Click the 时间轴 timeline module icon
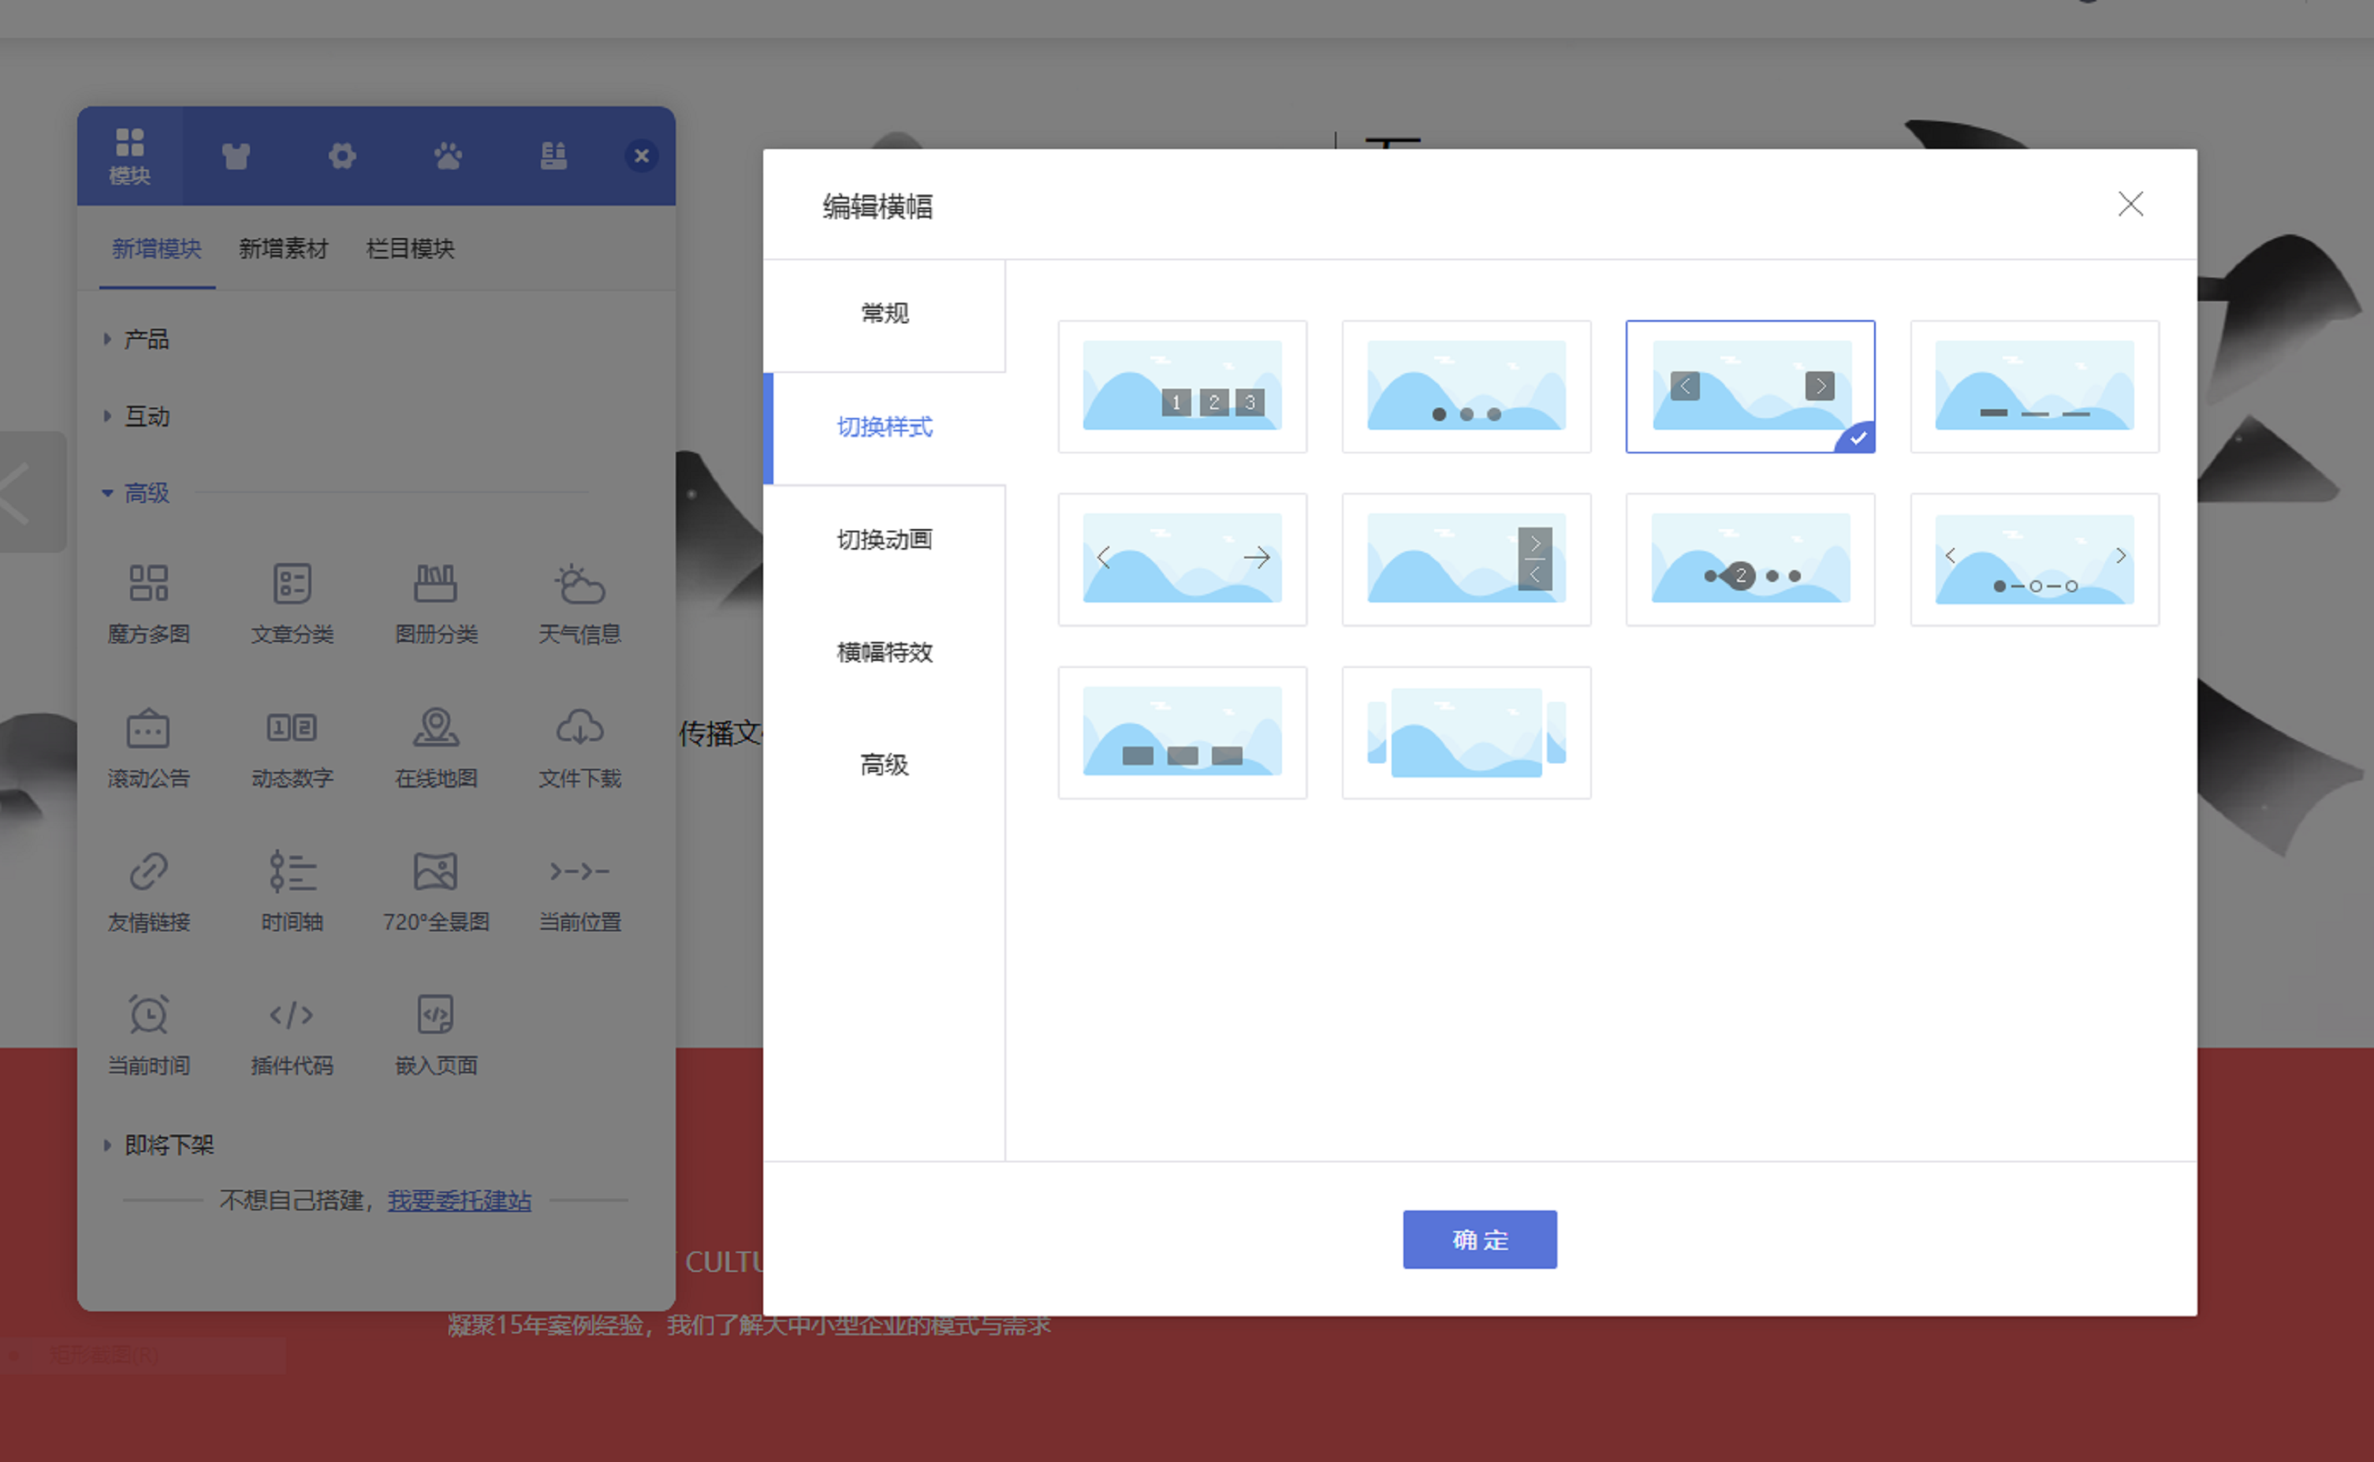Viewport: 2374px width, 1462px height. tap(292, 871)
